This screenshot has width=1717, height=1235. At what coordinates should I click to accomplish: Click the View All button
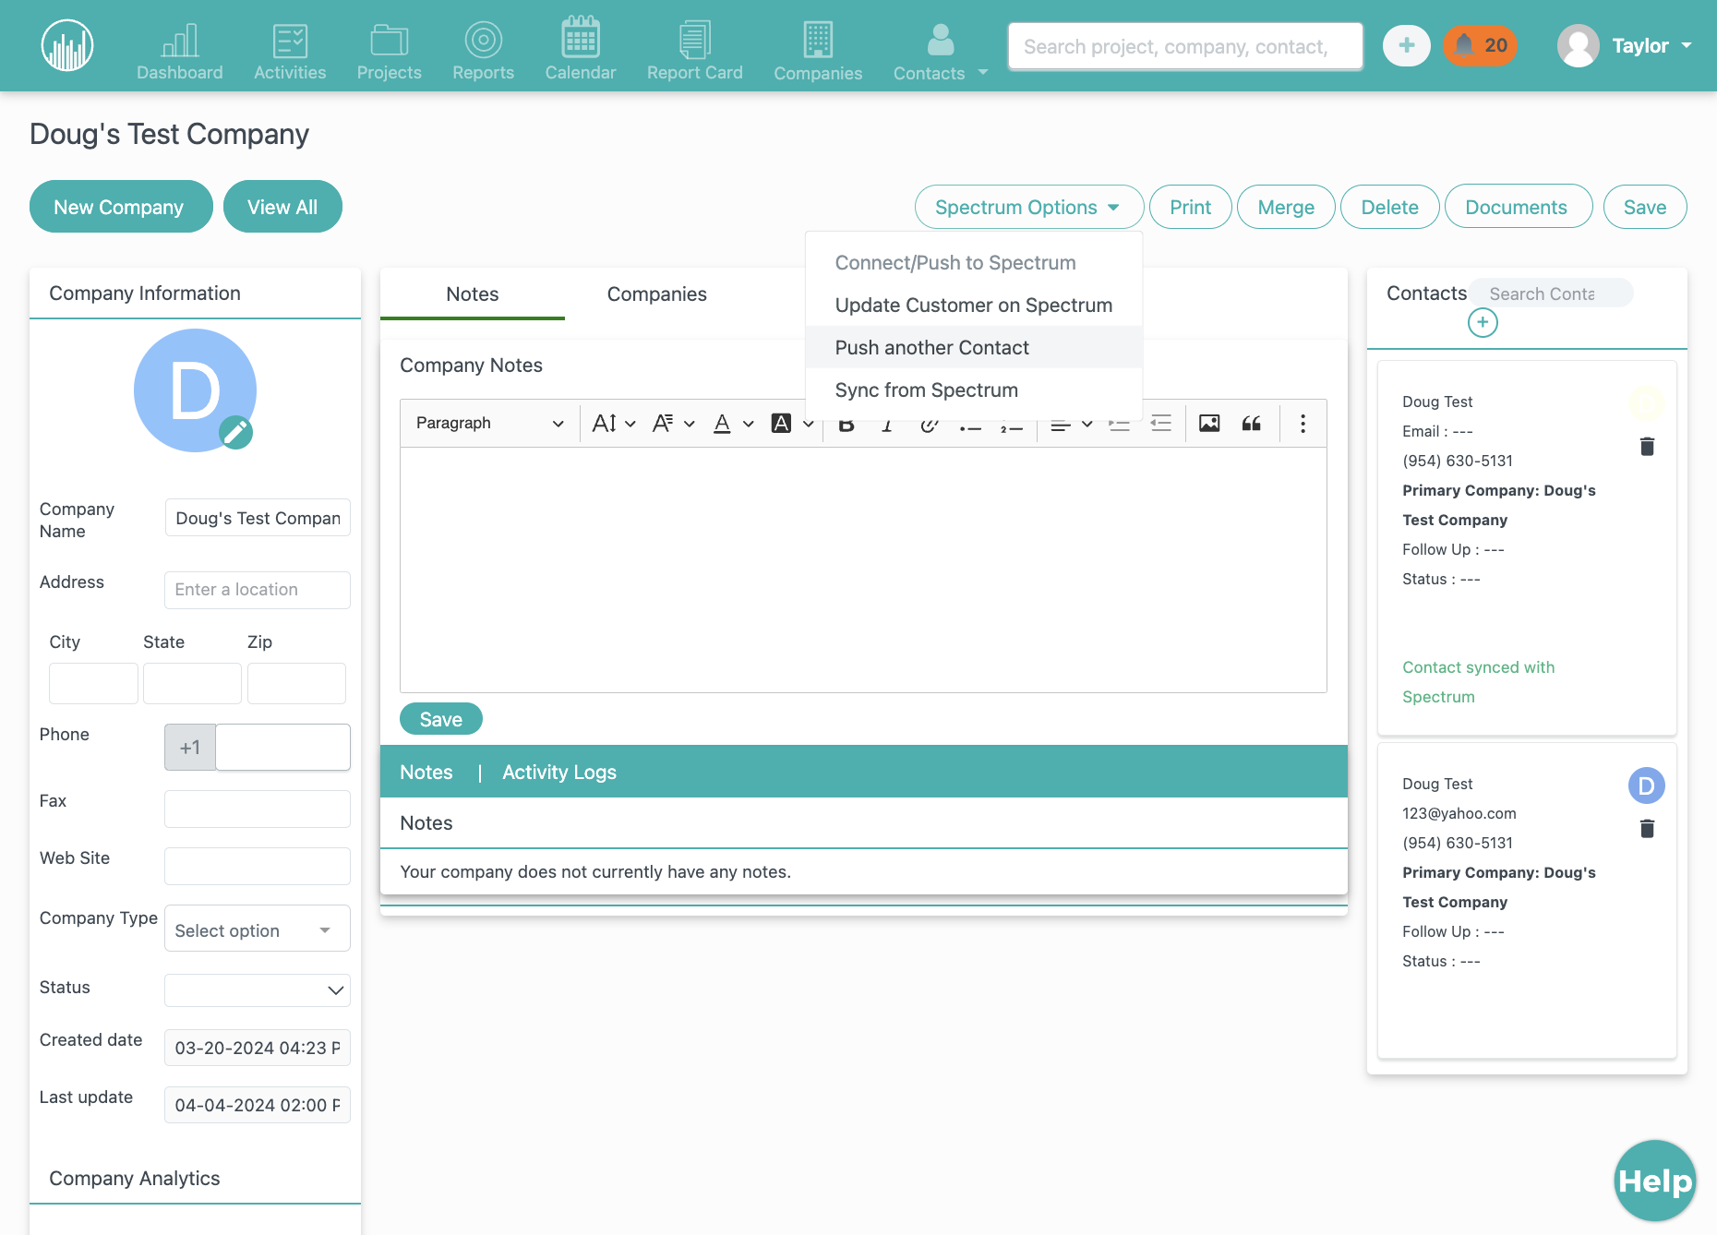click(x=282, y=207)
